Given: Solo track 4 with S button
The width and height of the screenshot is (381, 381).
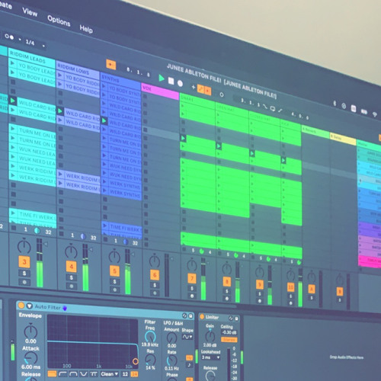Looking at the screenshot, I should [x=72, y=277].
